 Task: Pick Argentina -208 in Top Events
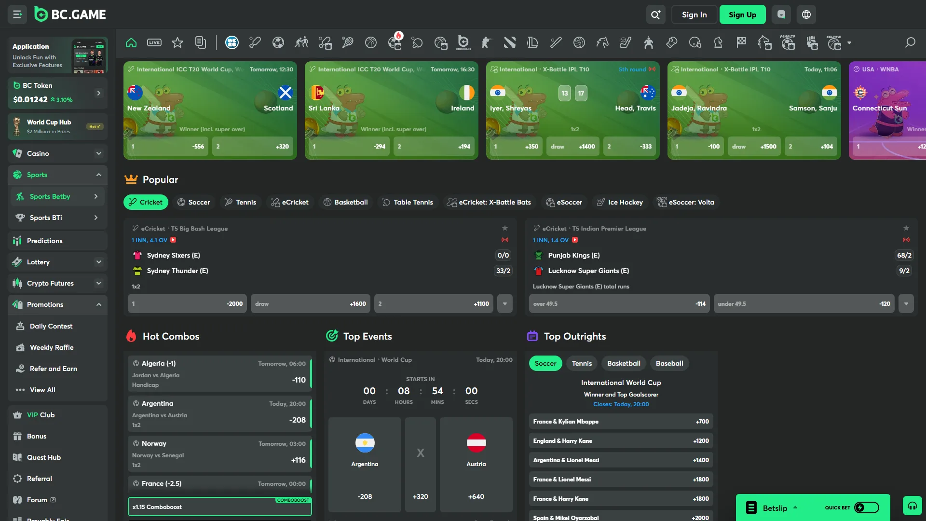365,464
